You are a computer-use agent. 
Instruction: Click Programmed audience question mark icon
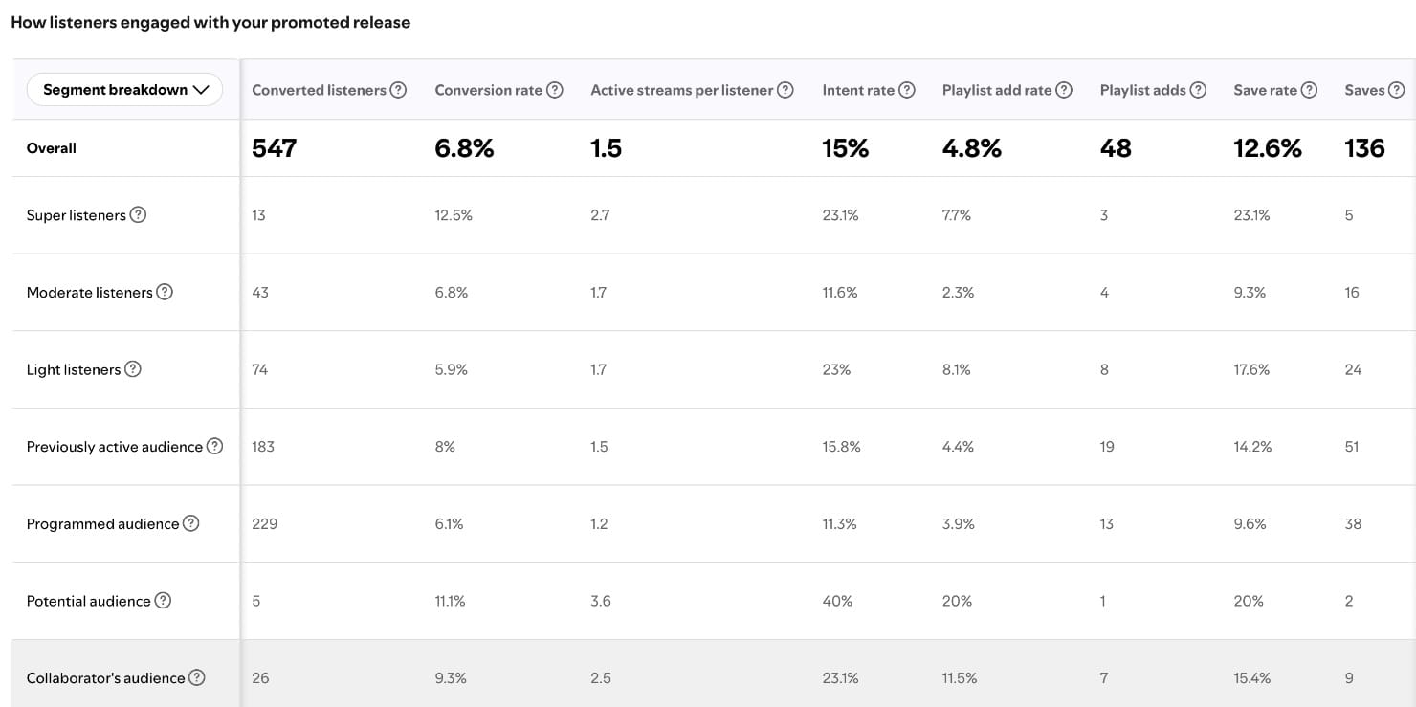[190, 523]
